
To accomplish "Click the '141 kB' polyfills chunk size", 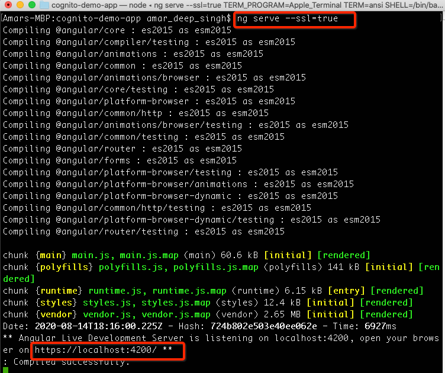I will 343,268.
